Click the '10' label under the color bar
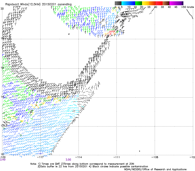The height and width of the screenshot is (171, 195). click(129, 7)
